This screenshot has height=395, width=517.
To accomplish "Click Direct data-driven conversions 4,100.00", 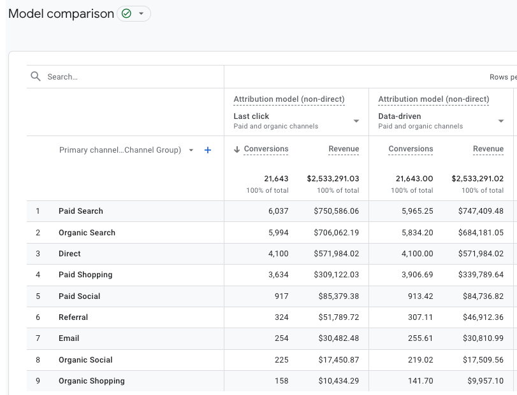I will coord(417,254).
